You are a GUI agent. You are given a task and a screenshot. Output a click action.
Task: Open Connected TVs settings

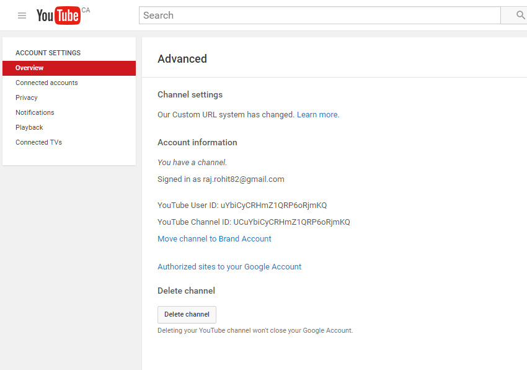click(x=38, y=142)
